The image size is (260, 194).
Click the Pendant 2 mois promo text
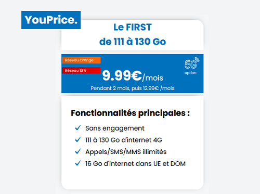(x=133, y=88)
